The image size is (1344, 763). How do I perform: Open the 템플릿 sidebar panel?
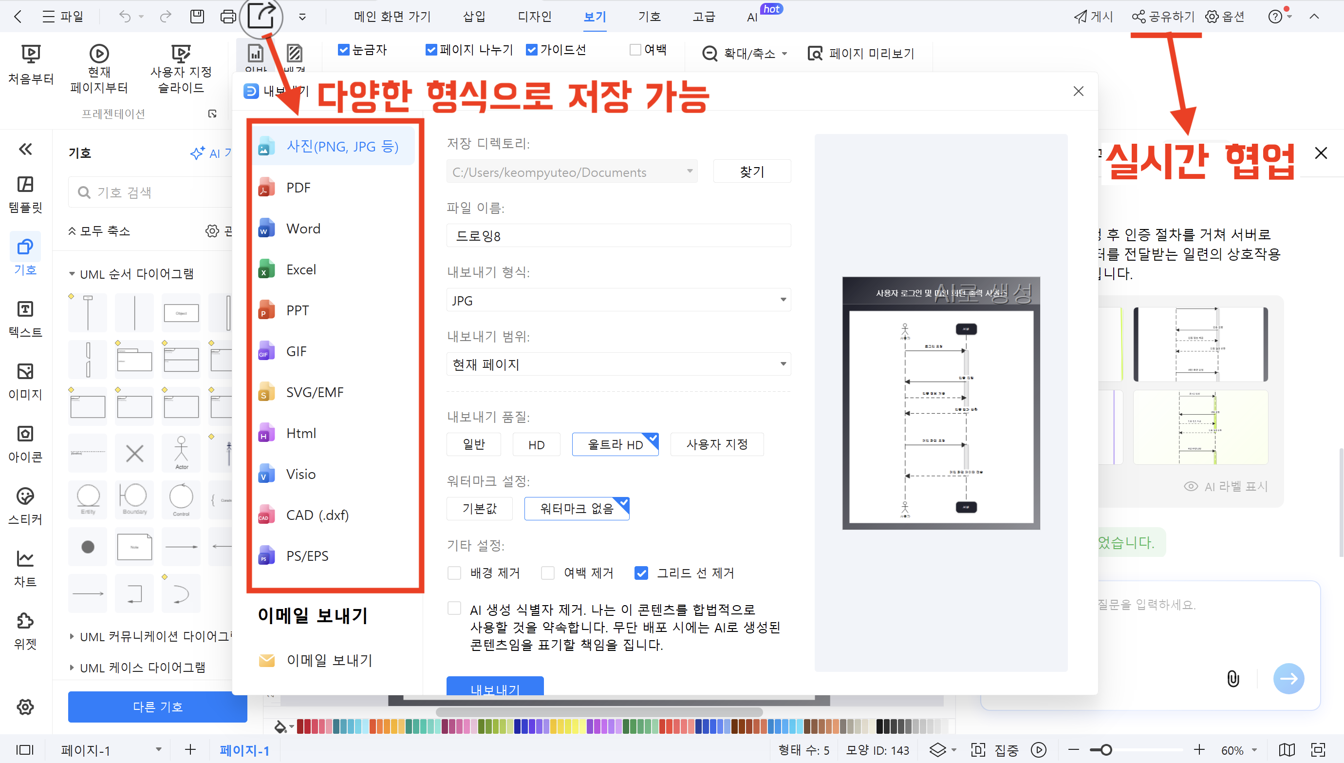25,194
